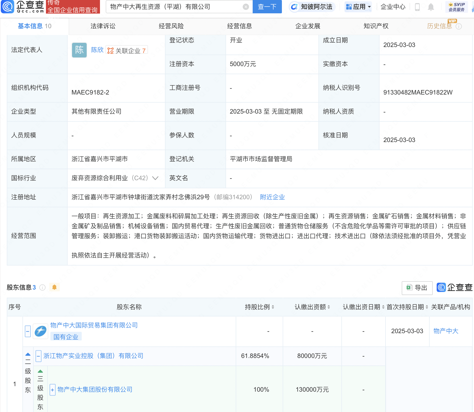Viewport: 474px width, 412px height.
Task: Click the Qichacha logo icon
Action: coord(8,7)
